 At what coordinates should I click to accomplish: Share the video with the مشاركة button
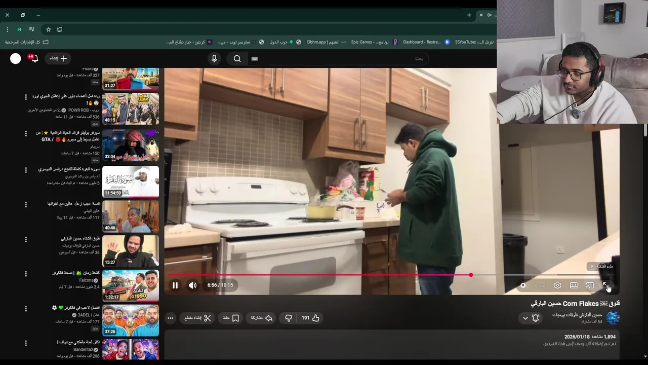pyautogui.click(x=262, y=318)
